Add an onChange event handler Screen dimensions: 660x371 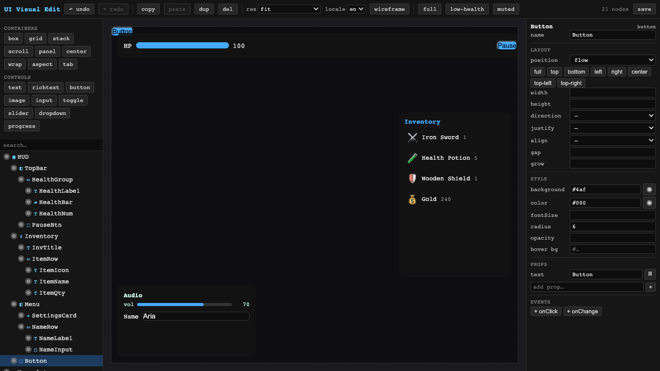583,311
